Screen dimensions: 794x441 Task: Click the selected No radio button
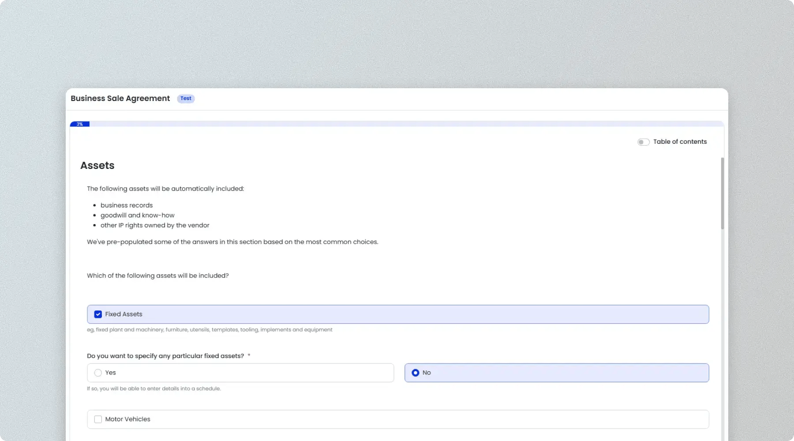pyautogui.click(x=415, y=373)
